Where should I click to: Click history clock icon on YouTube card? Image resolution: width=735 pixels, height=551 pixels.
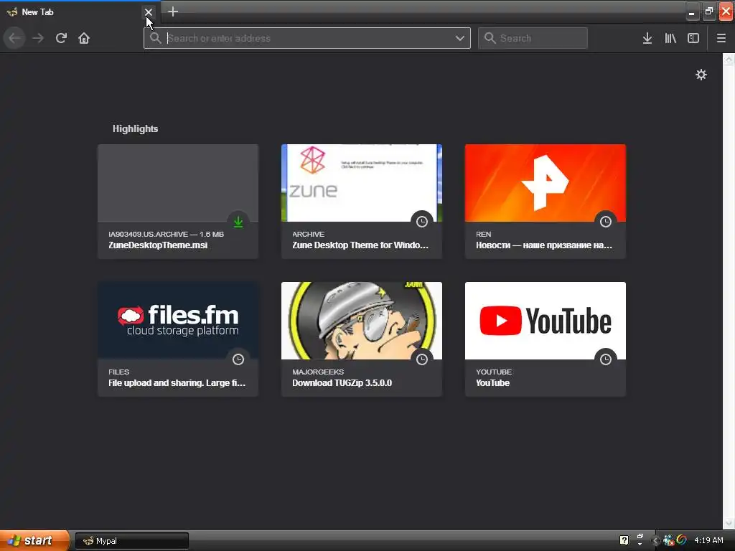click(x=606, y=359)
